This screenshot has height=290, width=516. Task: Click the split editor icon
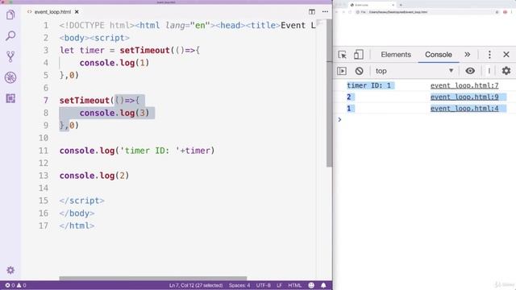point(312,12)
